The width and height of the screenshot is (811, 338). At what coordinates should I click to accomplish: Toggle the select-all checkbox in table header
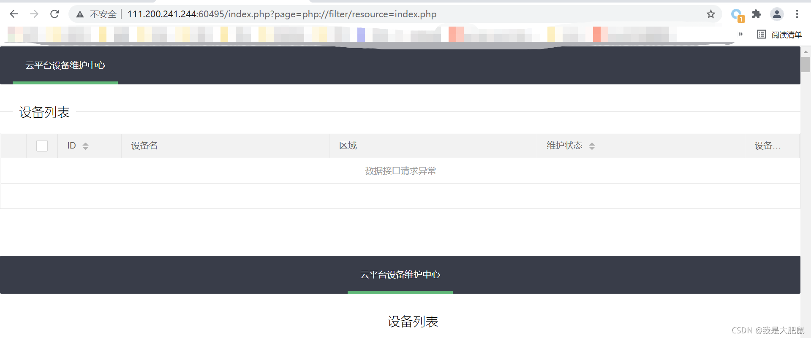point(42,146)
